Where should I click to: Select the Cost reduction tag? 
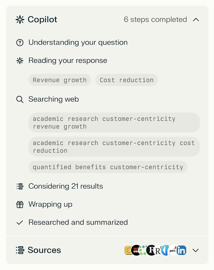pos(127,80)
